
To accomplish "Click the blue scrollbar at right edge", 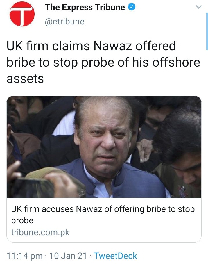I will pyautogui.click(x=207, y=31).
